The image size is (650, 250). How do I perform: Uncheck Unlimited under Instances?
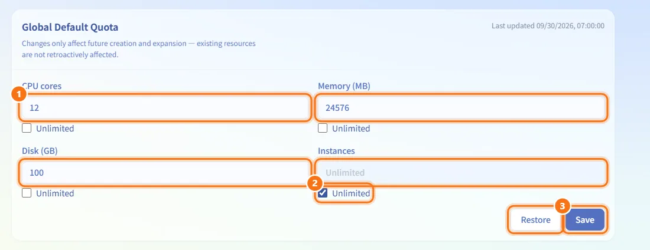point(323,193)
